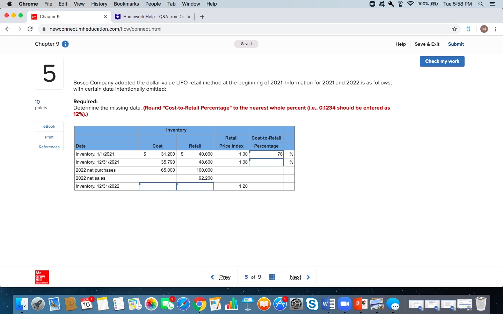The image size is (503, 314).
Task: Click the browser back arrow
Action: (x=7, y=29)
